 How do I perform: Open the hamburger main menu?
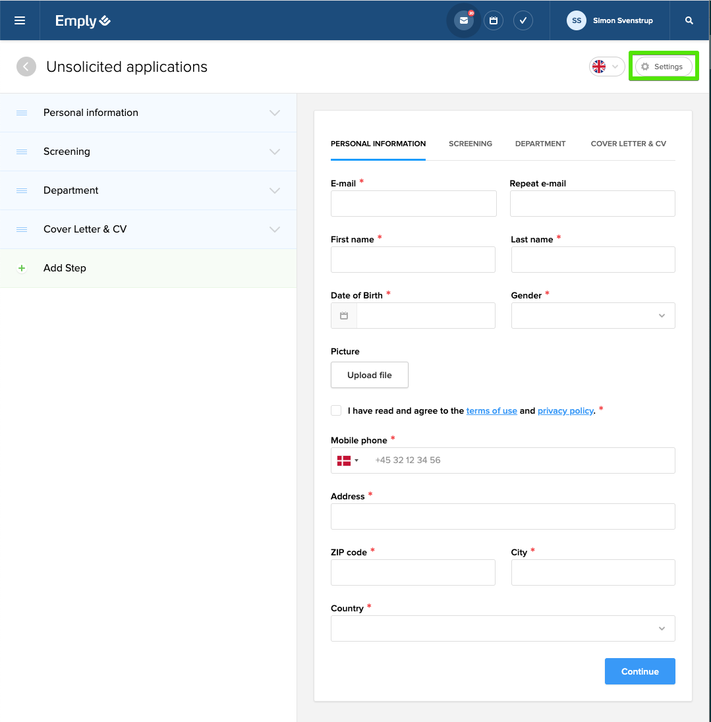pyautogui.click(x=20, y=20)
